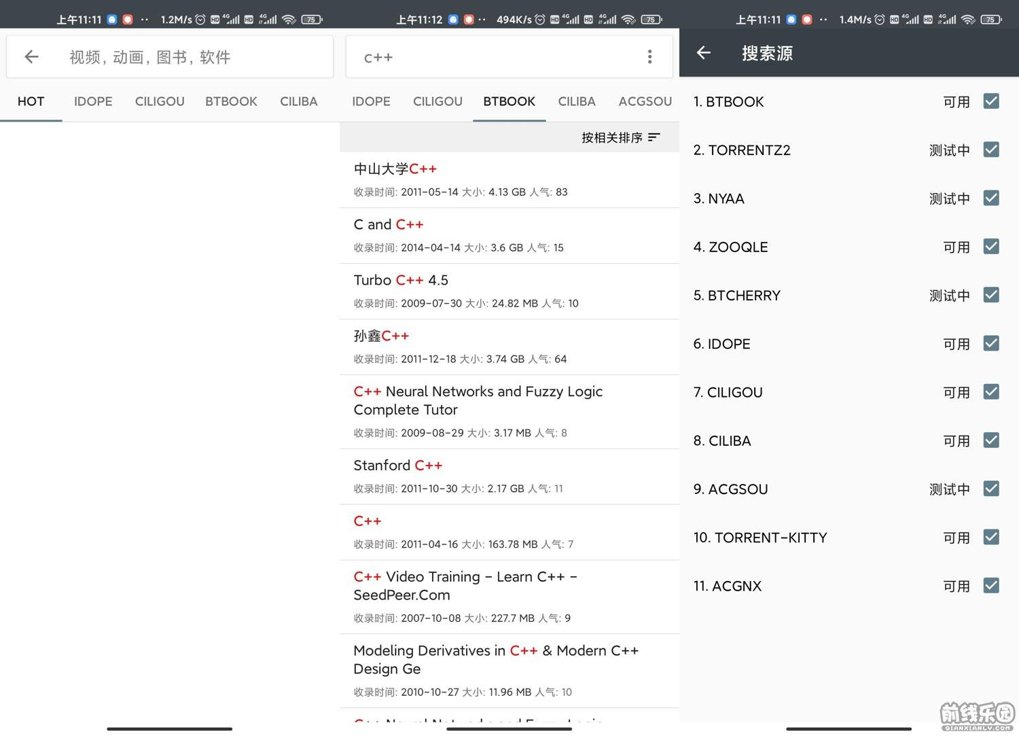Uncheck the BTBOOK source checkbox
1019x736 pixels.
pos(991,101)
